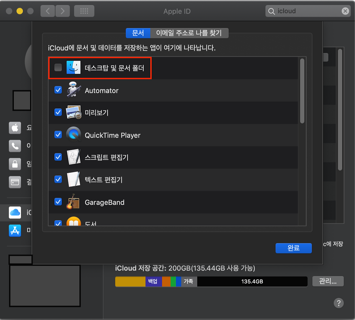Open the App Store sidebar icon

pos(15,231)
